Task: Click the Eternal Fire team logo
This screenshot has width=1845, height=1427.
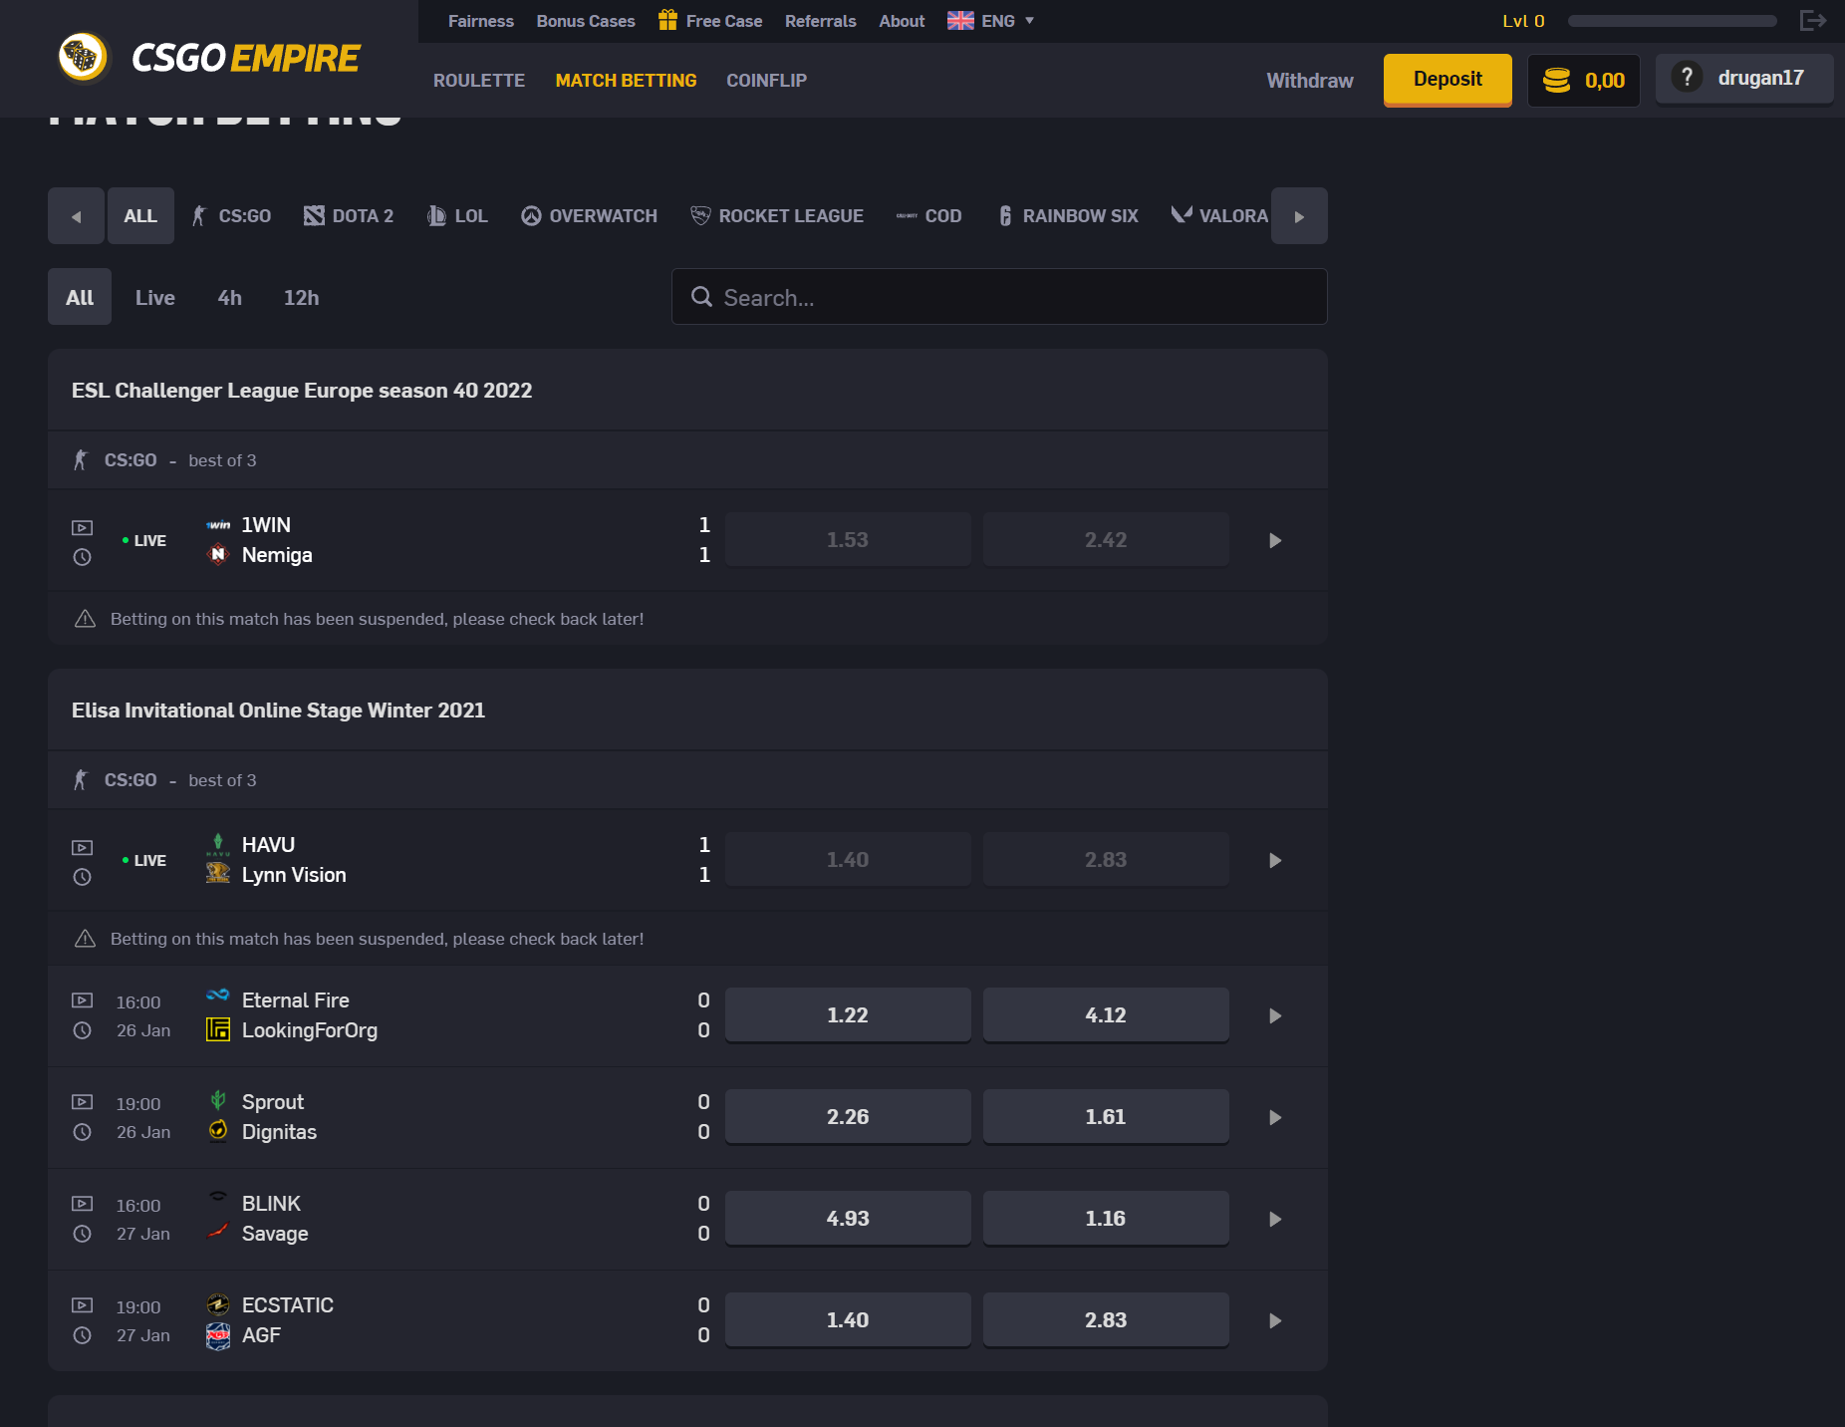Action: [x=218, y=997]
